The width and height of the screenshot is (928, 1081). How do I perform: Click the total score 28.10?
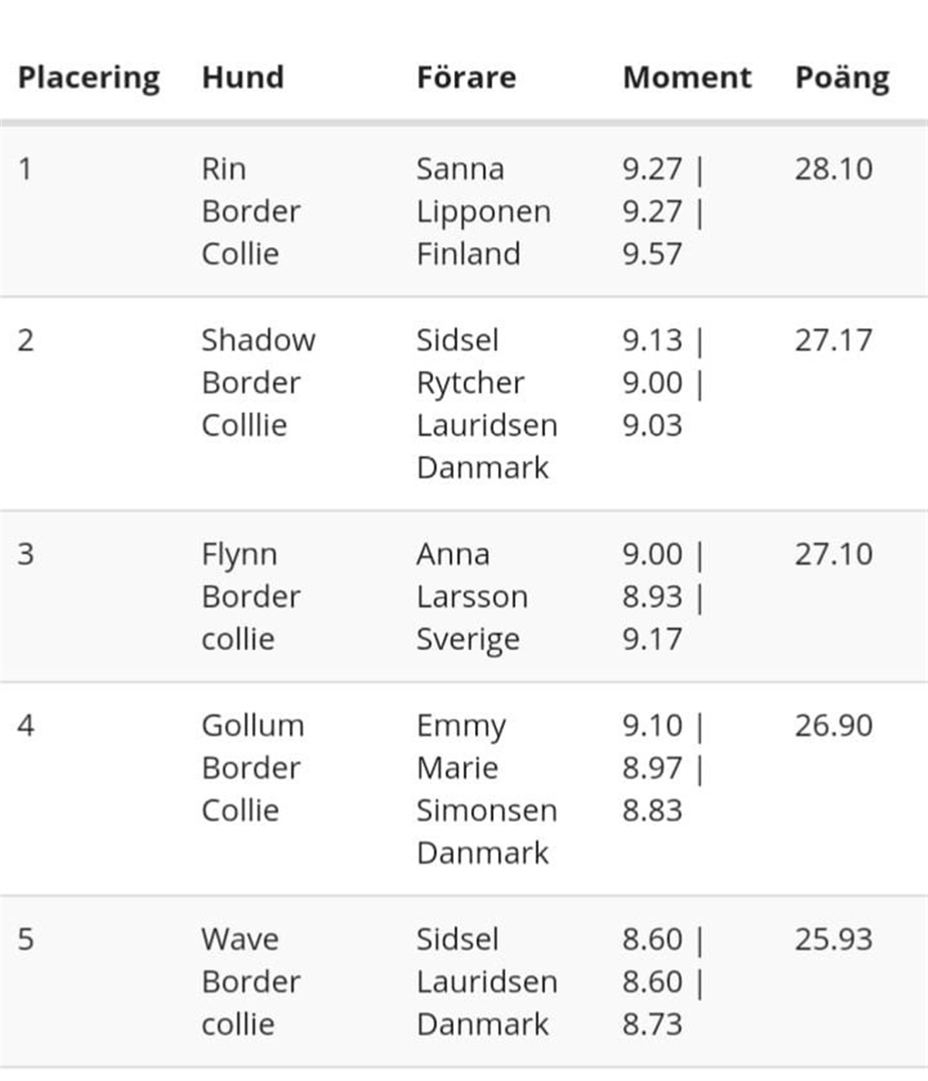point(834,169)
